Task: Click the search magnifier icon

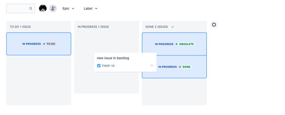Action: coord(31,8)
